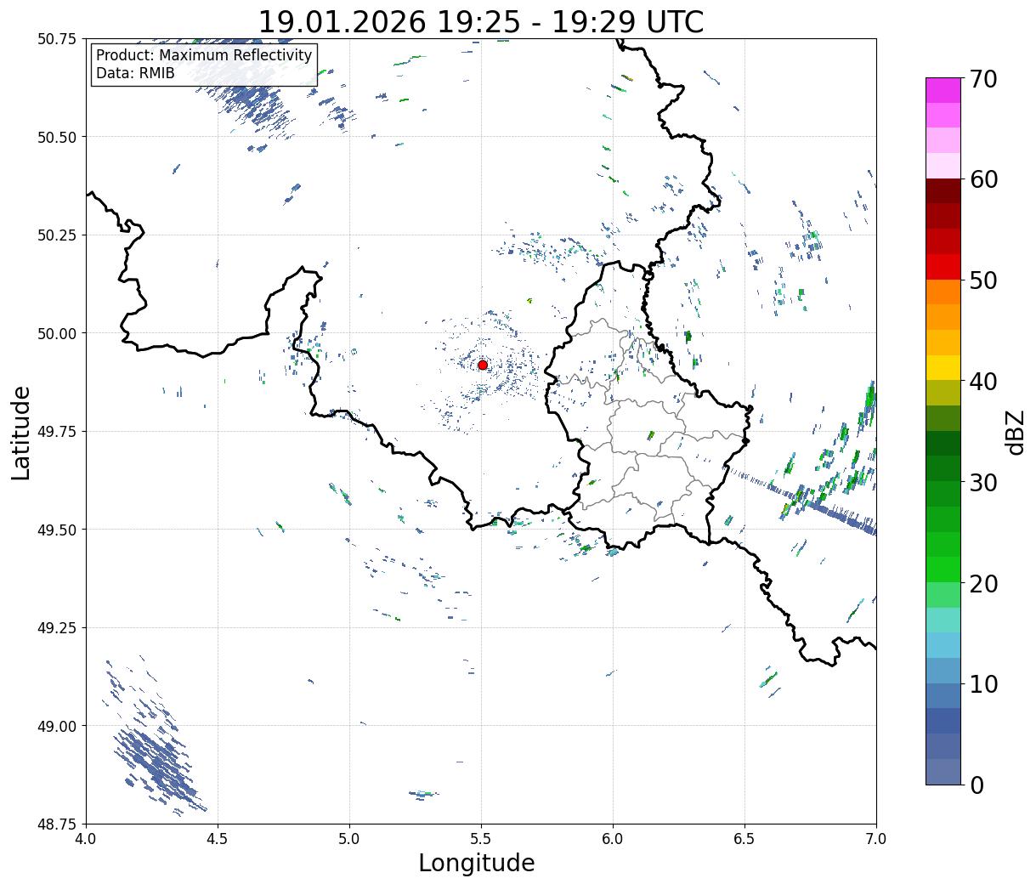Screen dimensions: 1036x884
Task: Click the colorbar tick label 60
Action: [982, 179]
